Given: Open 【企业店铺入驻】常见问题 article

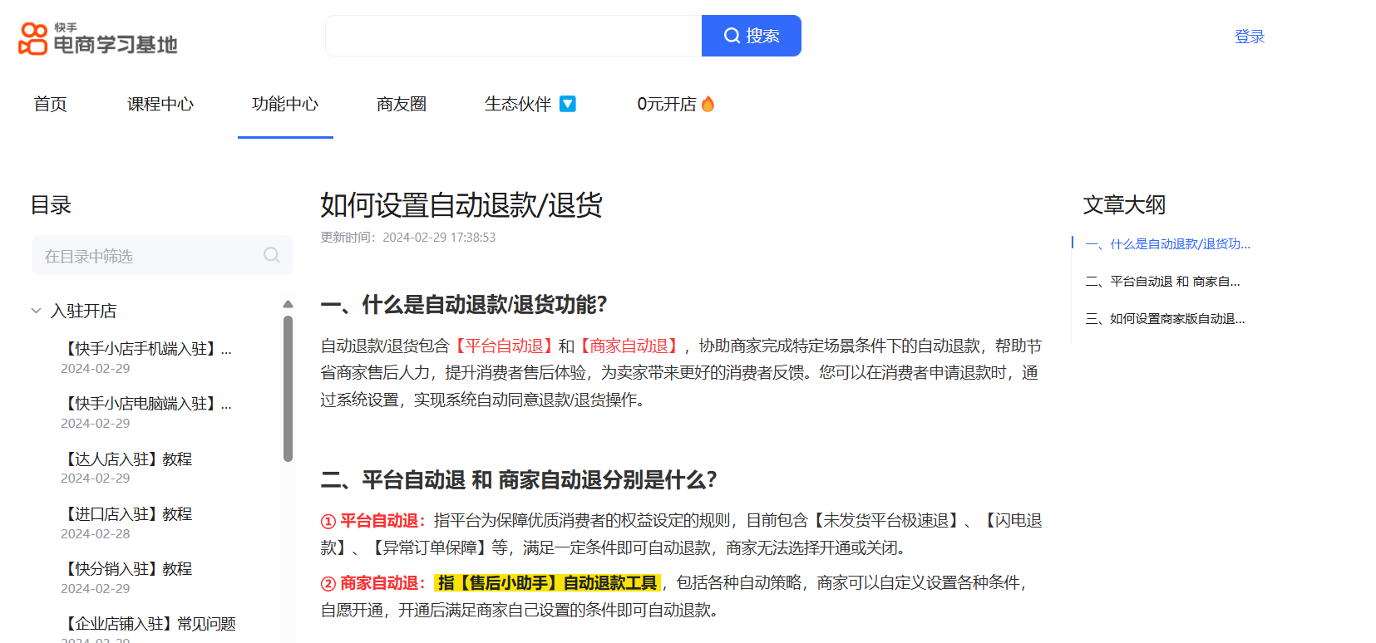Looking at the screenshot, I should click(x=148, y=624).
